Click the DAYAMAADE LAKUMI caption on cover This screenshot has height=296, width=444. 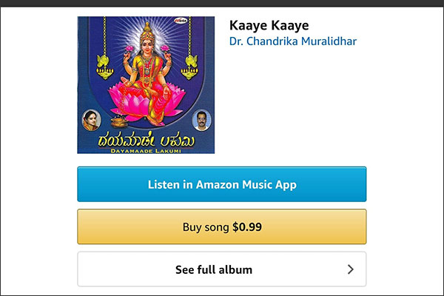[x=146, y=151]
